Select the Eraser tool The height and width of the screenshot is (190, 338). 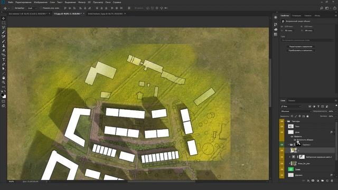[x=4, y=51]
